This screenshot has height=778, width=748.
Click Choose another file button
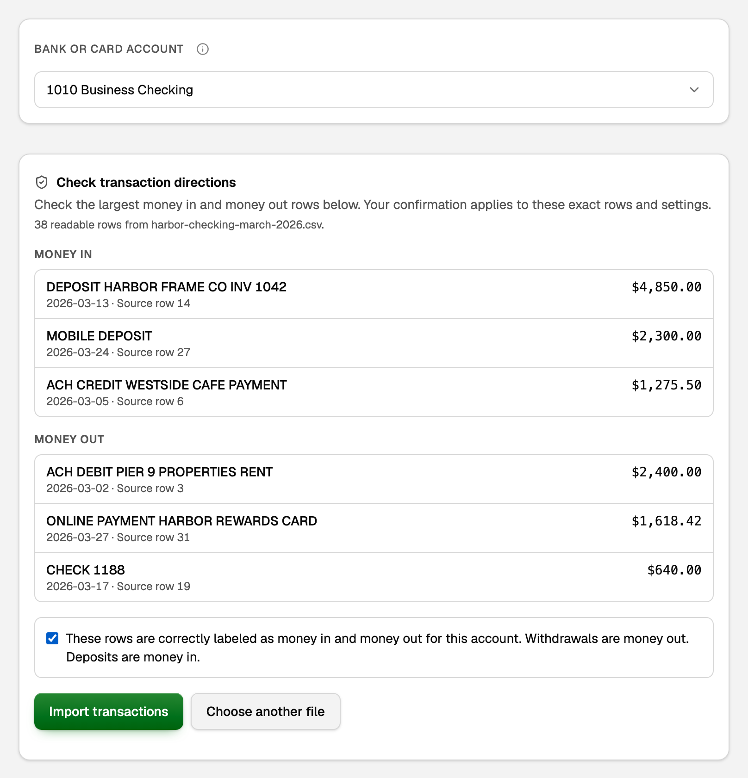[x=266, y=711]
